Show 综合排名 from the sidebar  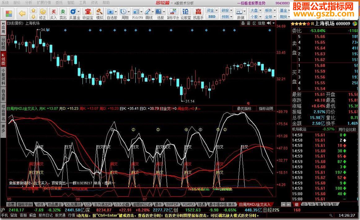pos(3,113)
